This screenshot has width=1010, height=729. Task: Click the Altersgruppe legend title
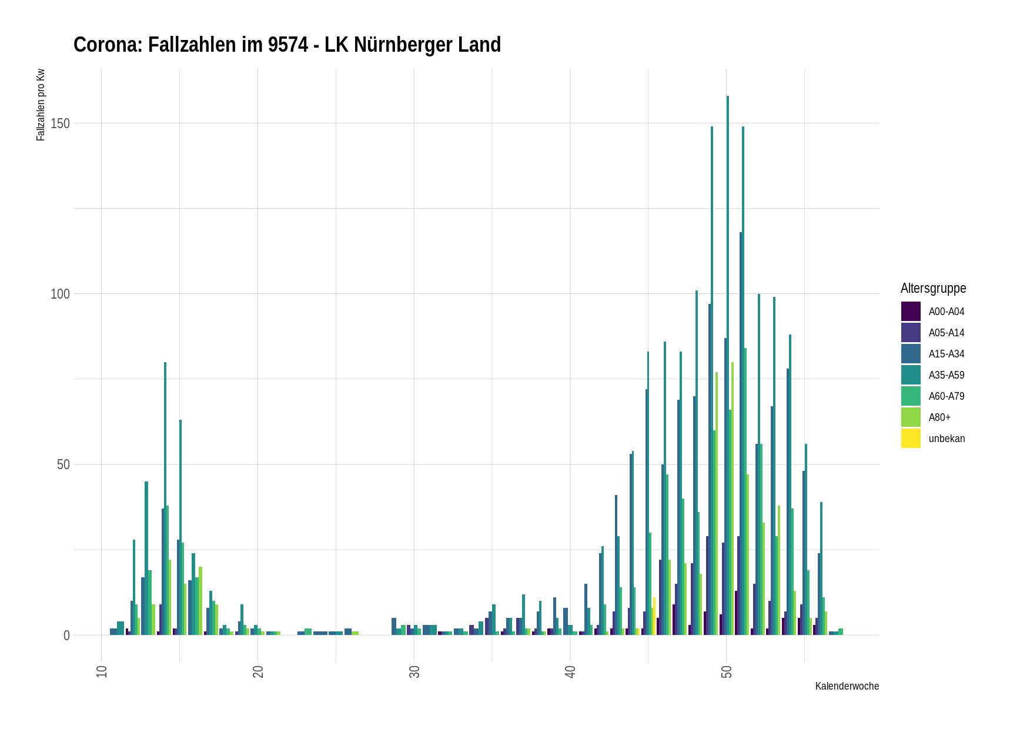[933, 288]
